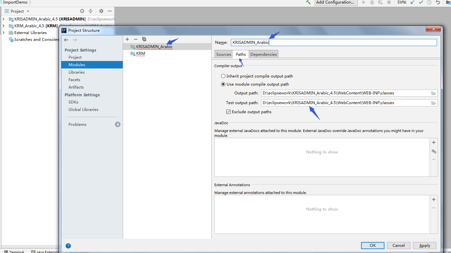This screenshot has width=451, height=253.
Task: Click the OK button
Action: pos(373,246)
